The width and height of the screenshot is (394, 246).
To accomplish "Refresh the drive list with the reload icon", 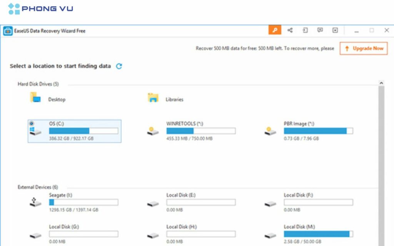I will pos(119,66).
